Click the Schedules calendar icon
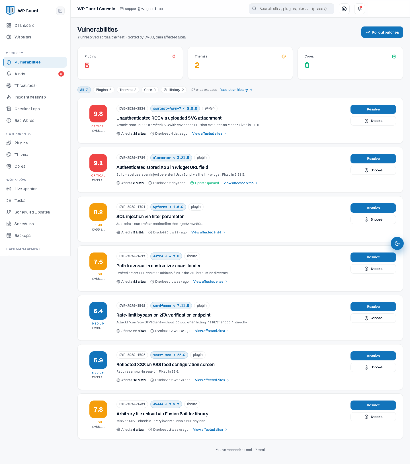 [9, 224]
